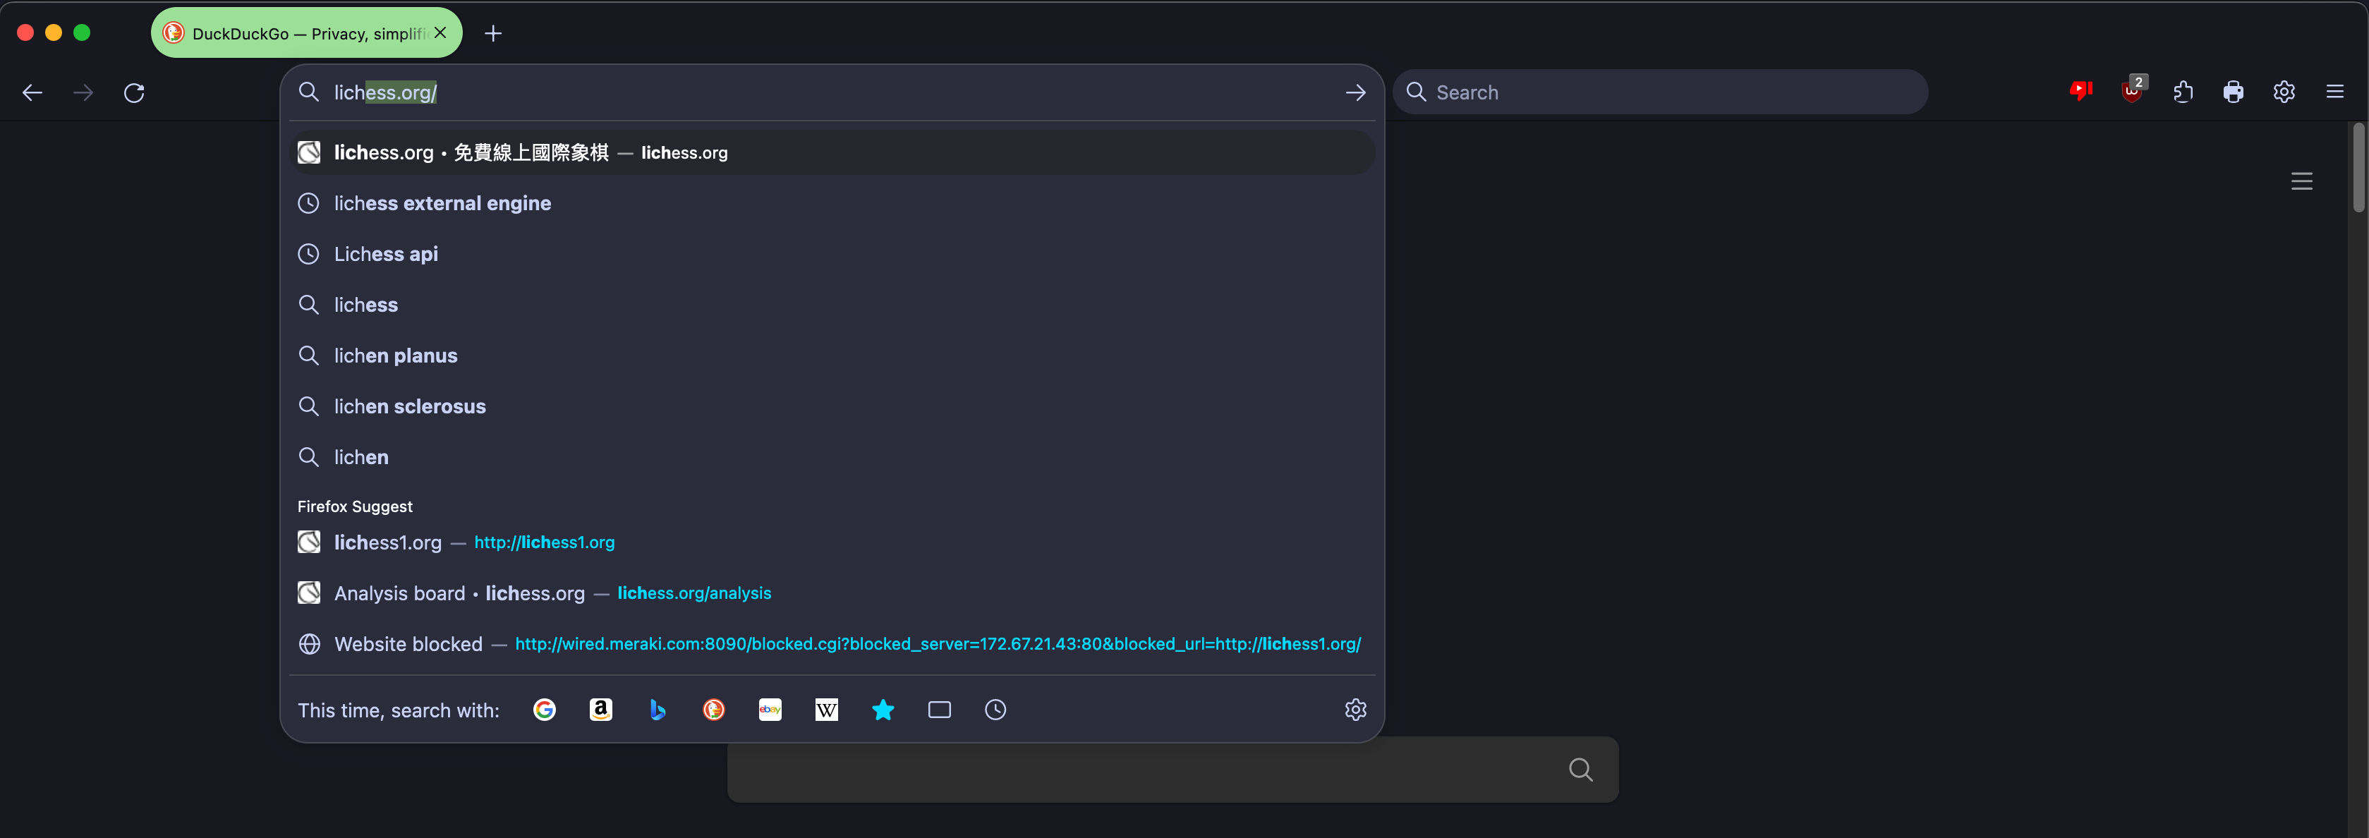2369x838 pixels.
Task: Open the Firefox hamburger application menu
Action: 2334,92
